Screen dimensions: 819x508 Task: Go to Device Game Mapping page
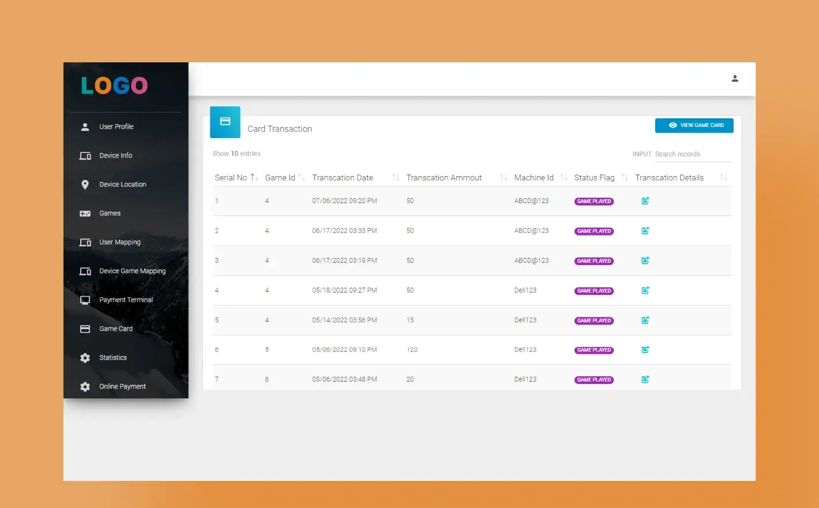[x=132, y=271]
